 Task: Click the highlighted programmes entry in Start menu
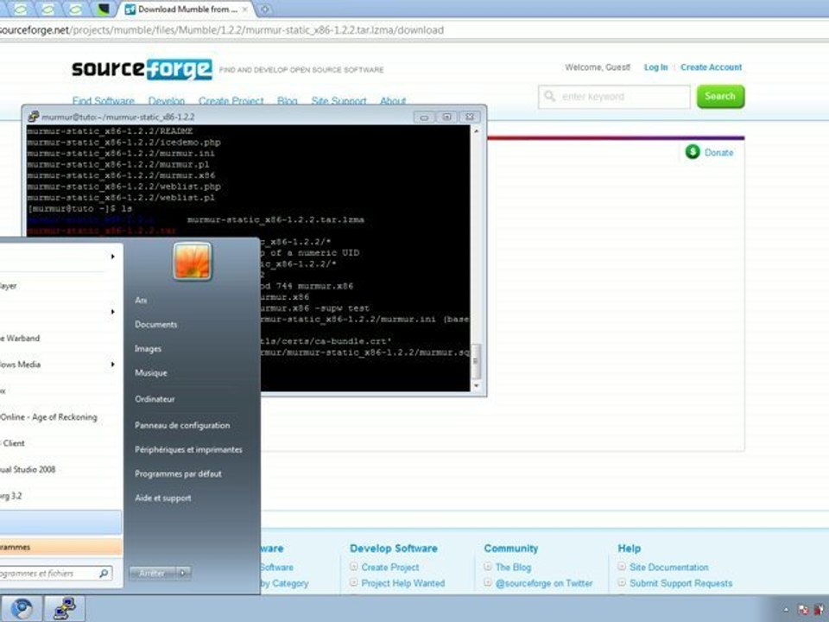coord(60,547)
